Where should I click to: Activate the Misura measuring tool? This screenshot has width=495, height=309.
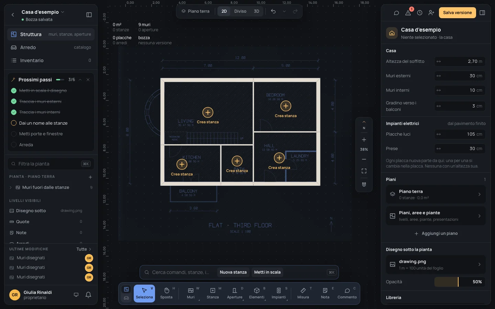click(x=303, y=294)
